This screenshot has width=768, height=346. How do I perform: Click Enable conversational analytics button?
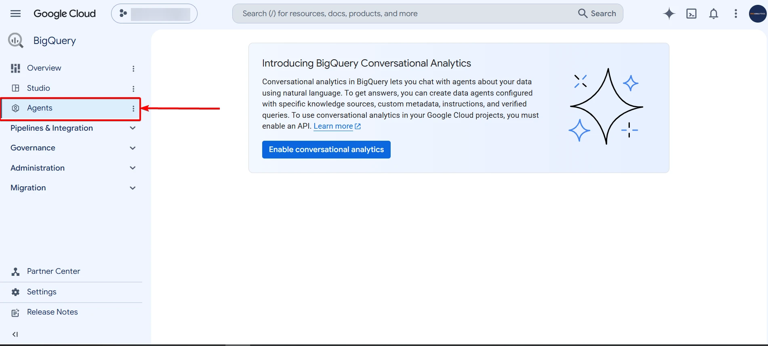click(326, 150)
